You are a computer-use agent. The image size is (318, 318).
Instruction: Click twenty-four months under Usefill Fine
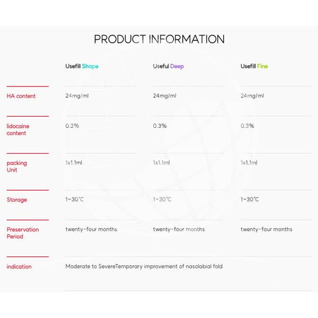pos(267,229)
